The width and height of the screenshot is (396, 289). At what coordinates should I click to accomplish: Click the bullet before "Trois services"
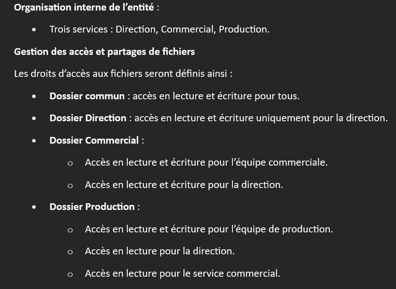tap(34, 30)
